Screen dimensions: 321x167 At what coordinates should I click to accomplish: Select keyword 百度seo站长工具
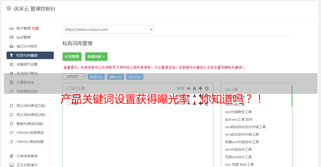tap(238, 157)
